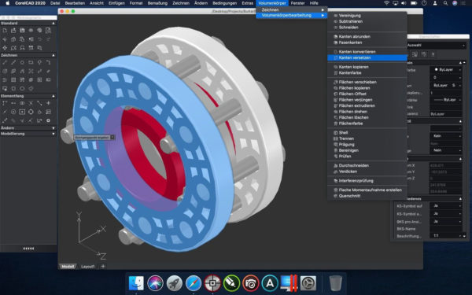The width and height of the screenshot is (472, 295).
Task: Collapse the Elementfang toolbar section
Action: [53, 96]
